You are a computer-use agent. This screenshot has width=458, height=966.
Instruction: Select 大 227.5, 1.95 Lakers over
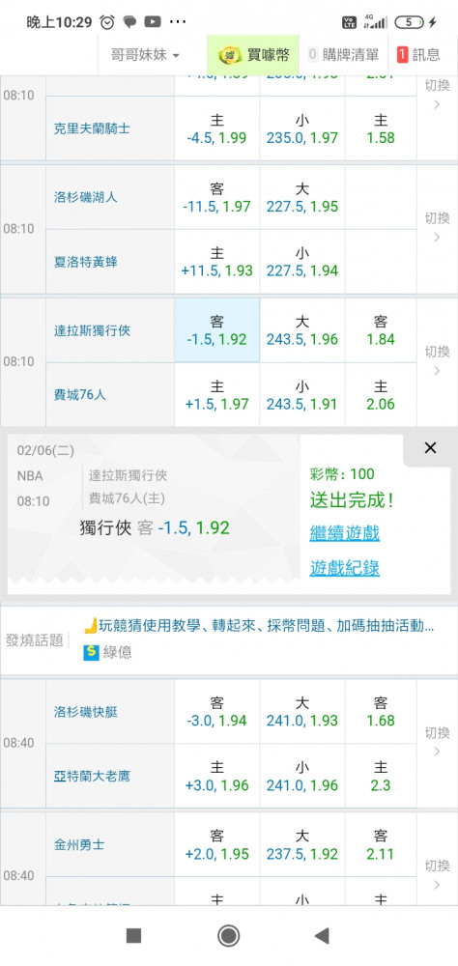tap(302, 198)
